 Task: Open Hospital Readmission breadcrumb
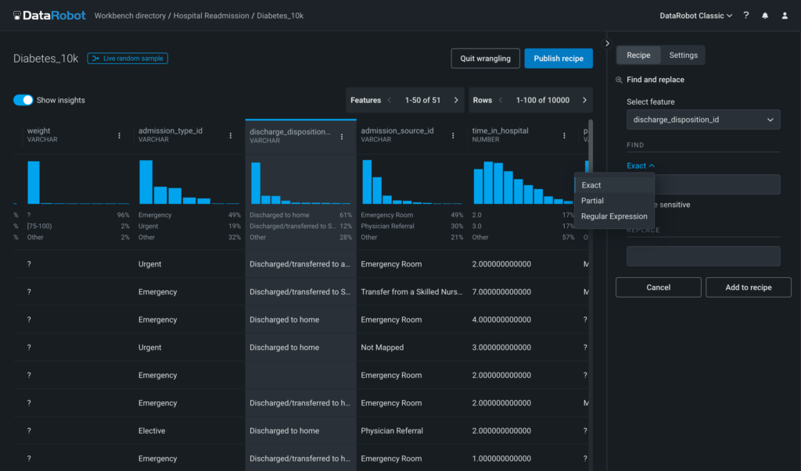pyautogui.click(x=211, y=16)
